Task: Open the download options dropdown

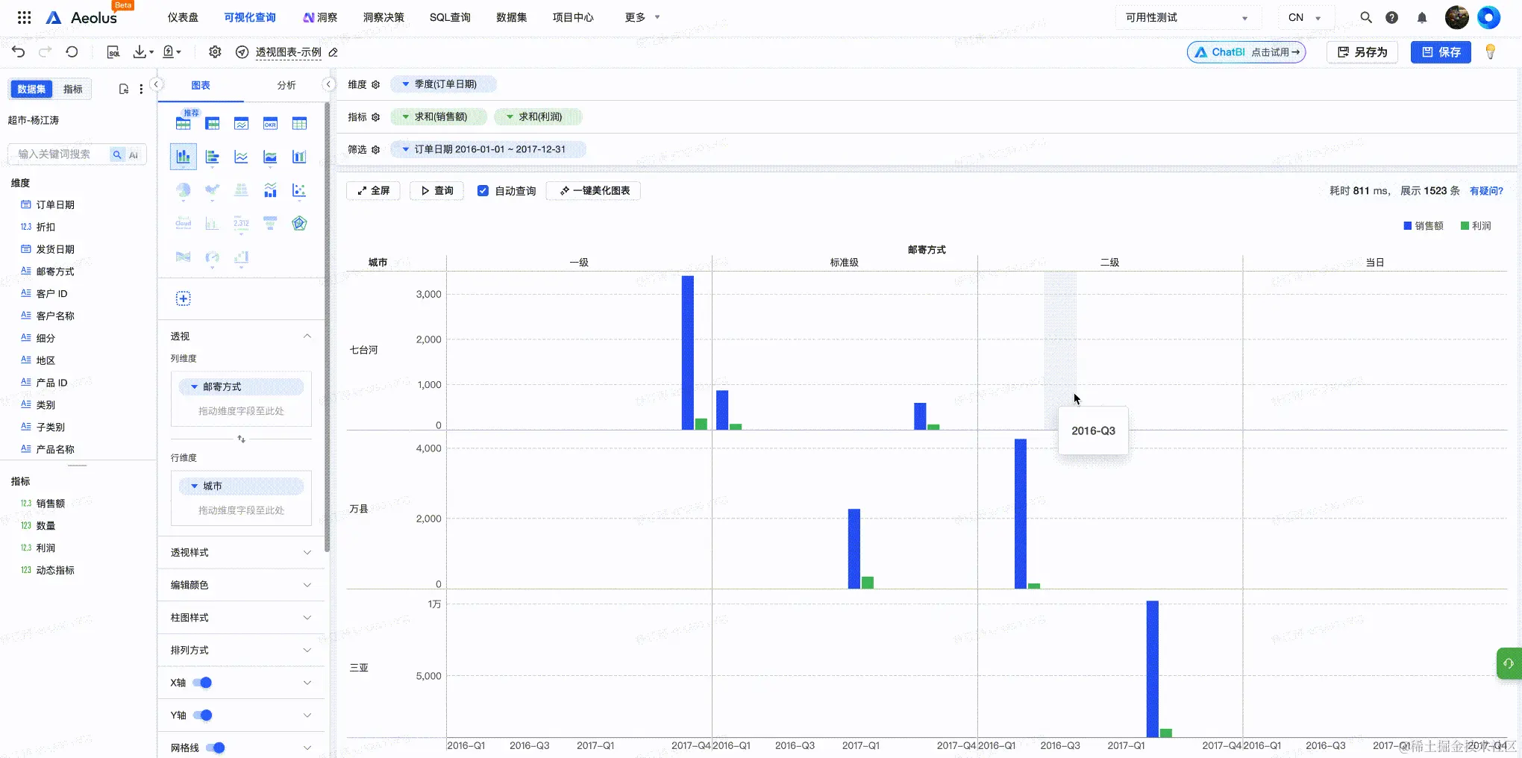Action: [143, 51]
